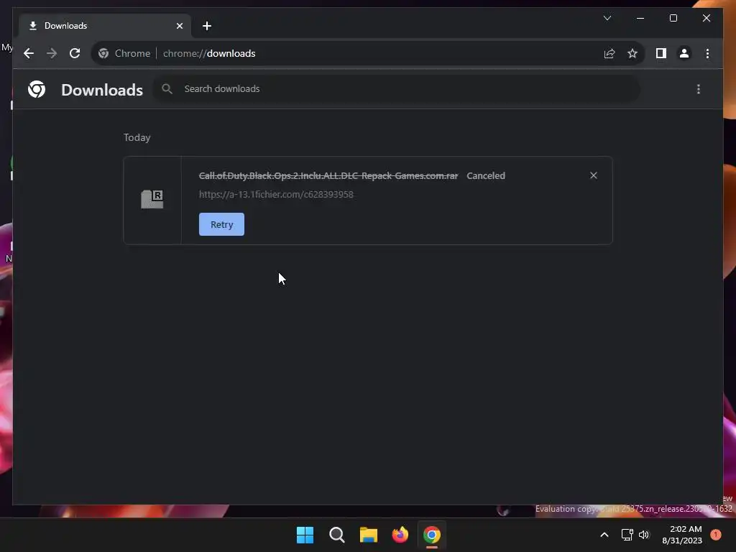Open the volume control in the tray
This screenshot has width=736, height=552.
(x=644, y=535)
